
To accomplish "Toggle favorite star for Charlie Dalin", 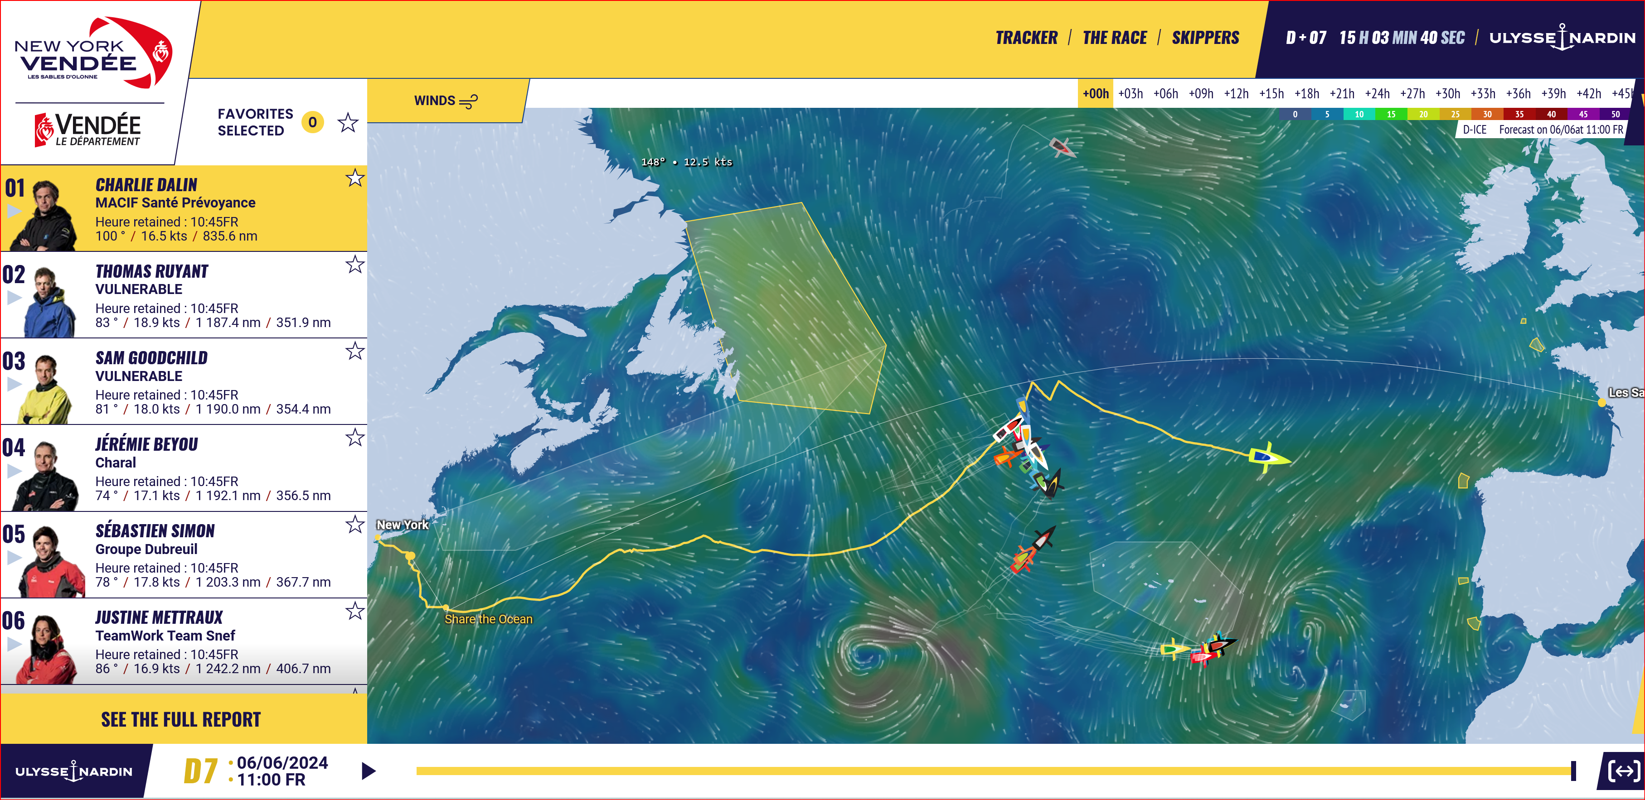I will coord(355,178).
